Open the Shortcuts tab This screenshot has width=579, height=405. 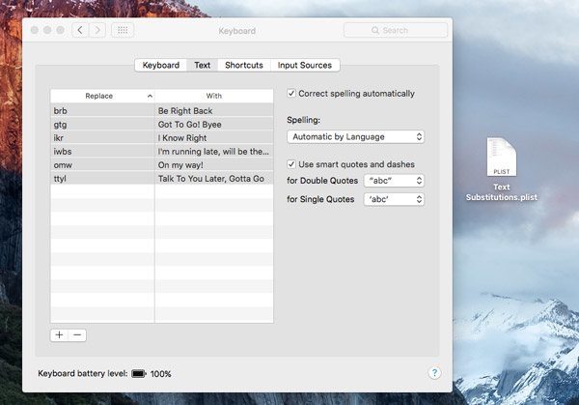click(244, 65)
